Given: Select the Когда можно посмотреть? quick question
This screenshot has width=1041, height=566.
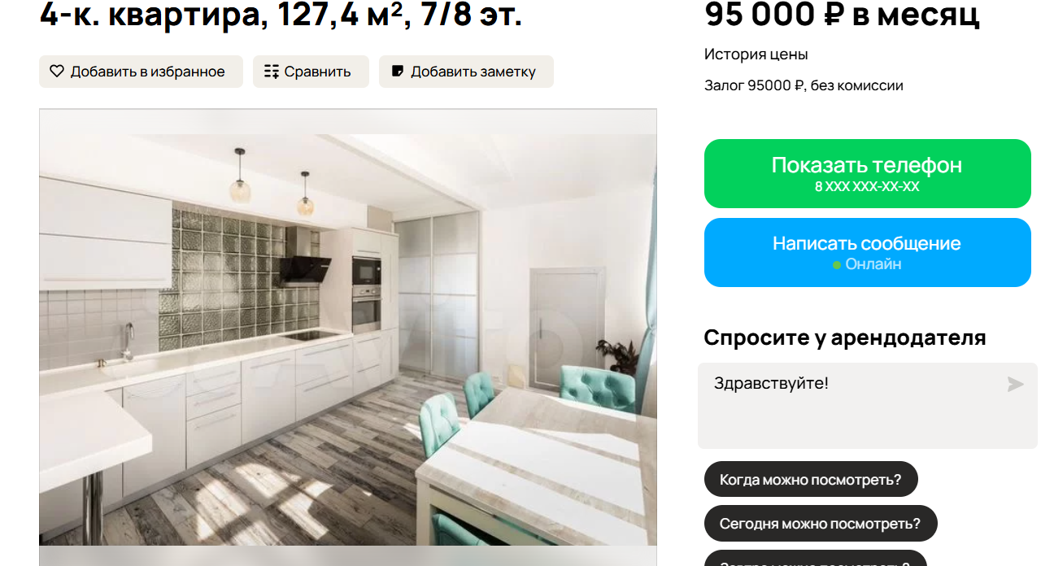Looking at the screenshot, I should coord(811,479).
